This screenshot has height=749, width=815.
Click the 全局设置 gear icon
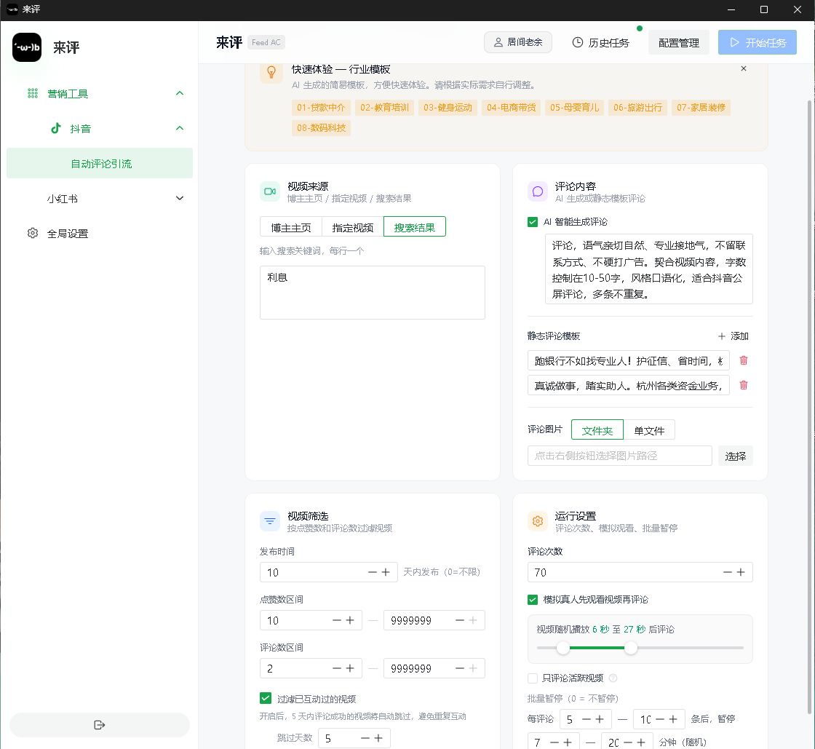point(32,233)
